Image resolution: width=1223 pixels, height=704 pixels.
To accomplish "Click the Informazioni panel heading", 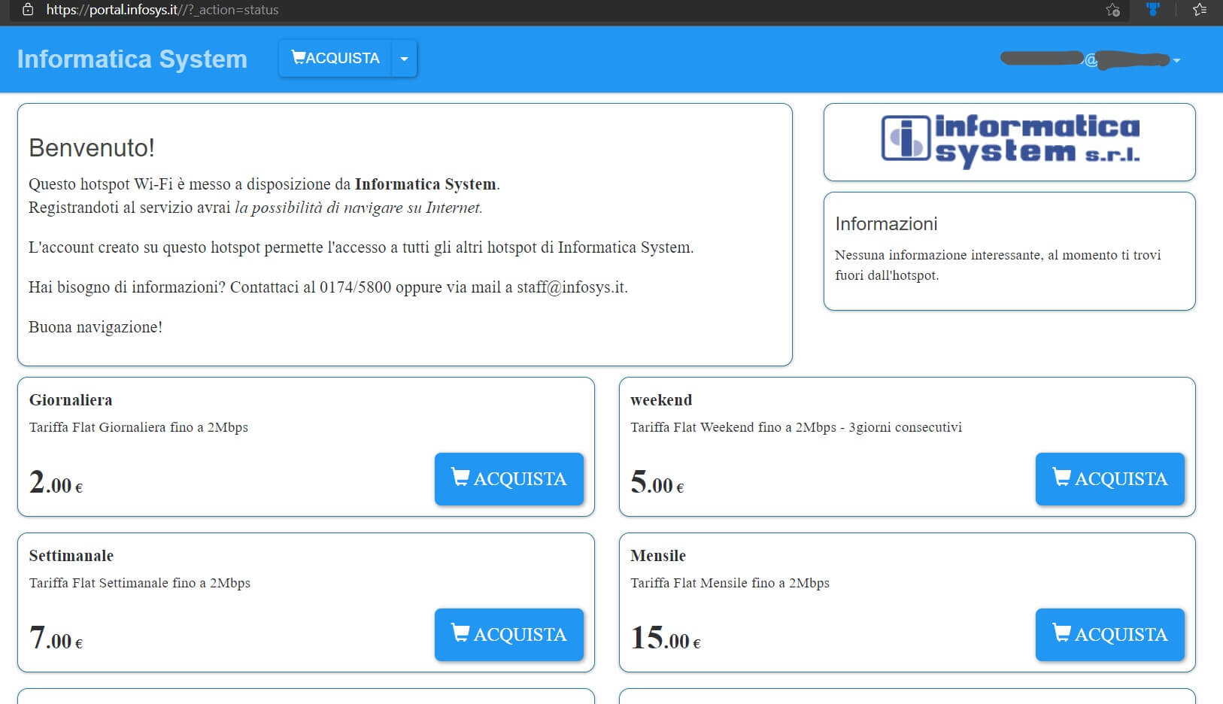I will click(886, 224).
